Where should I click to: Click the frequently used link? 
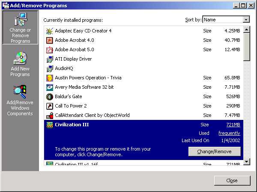[x=229, y=133]
